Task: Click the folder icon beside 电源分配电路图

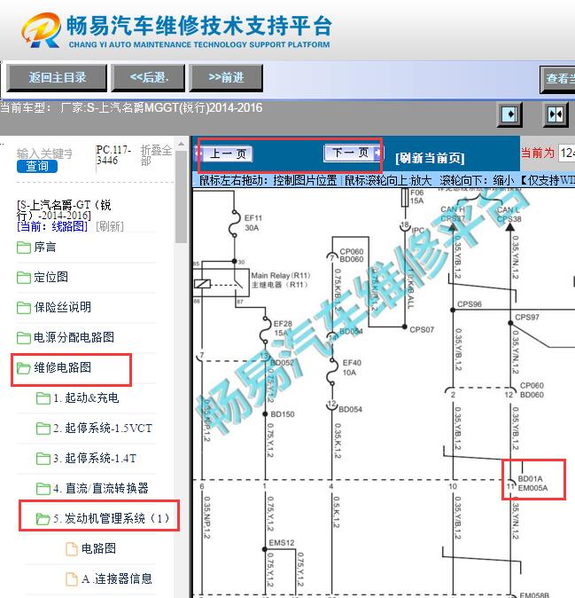Action: click(24, 338)
